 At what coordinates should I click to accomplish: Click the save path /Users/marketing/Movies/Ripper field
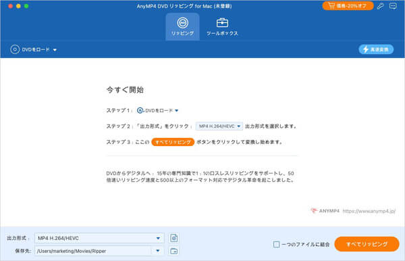point(93,251)
